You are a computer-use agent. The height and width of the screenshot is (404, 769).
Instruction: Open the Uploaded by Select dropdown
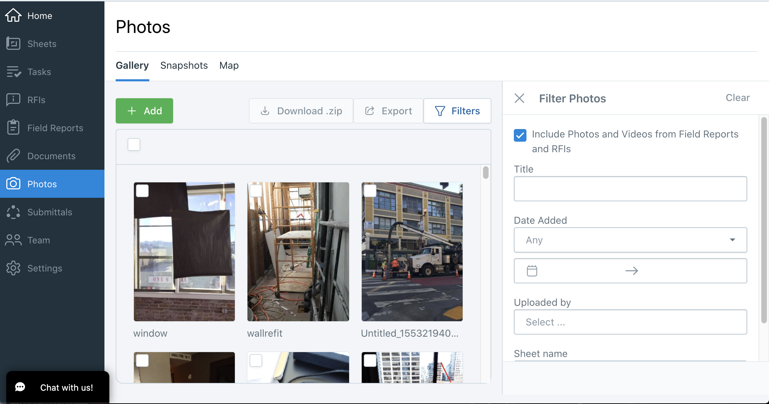630,322
